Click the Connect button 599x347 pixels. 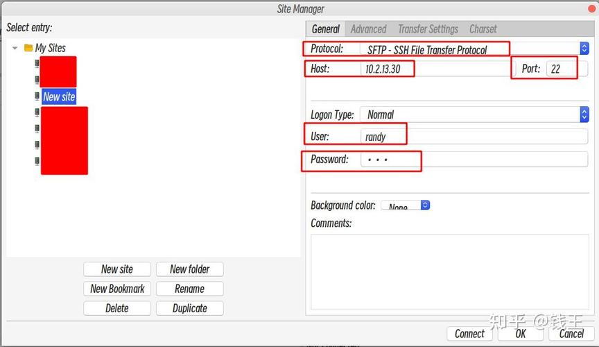coord(469,334)
